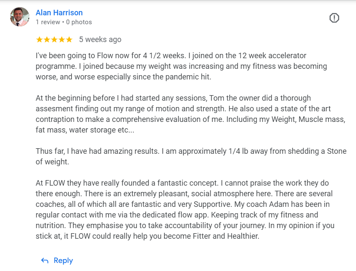Open the Alan Harrison reviewer name link
This screenshot has height=271, width=356.
coord(59,13)
